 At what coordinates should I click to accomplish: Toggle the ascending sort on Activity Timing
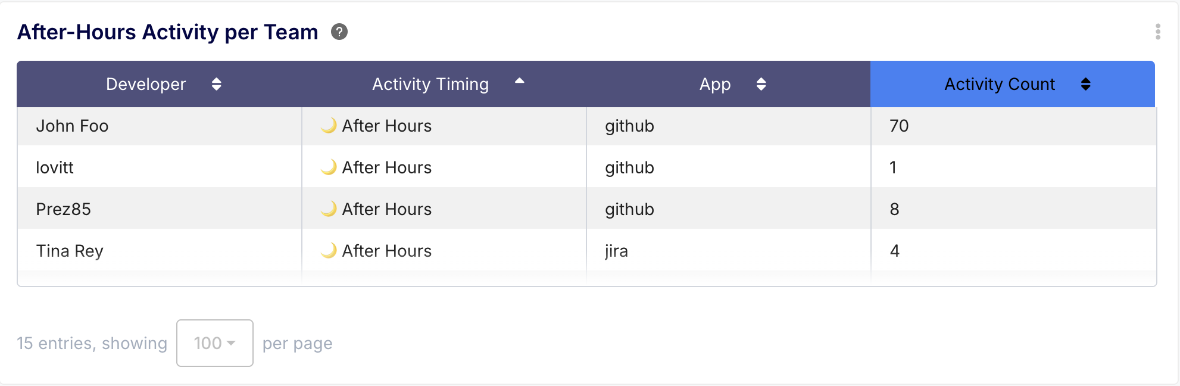pos(519,82)
